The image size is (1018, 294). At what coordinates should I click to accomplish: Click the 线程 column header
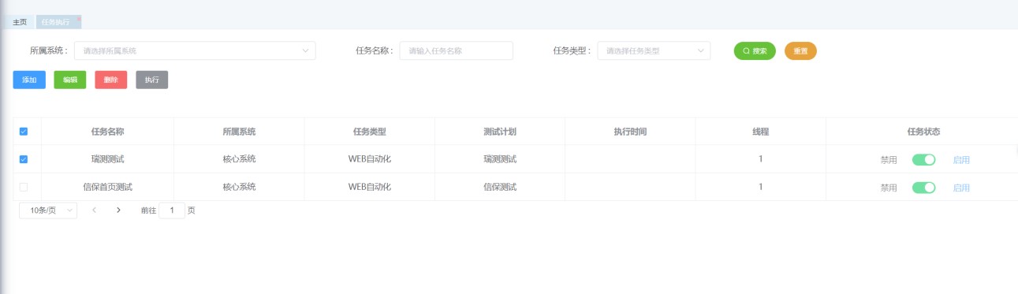(761, 132)
